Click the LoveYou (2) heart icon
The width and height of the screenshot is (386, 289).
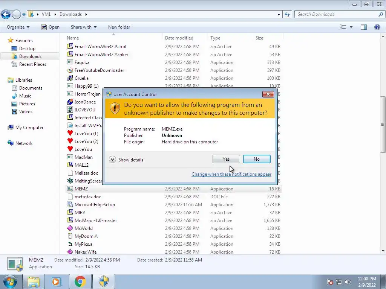[70, 141]
